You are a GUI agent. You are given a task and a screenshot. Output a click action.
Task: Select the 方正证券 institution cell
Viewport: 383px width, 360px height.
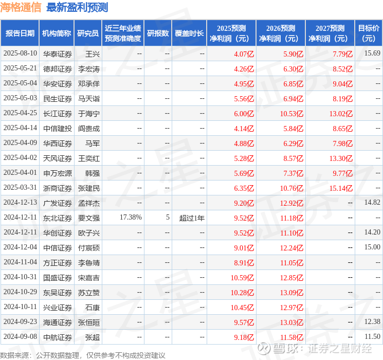click(x=58, y=263)
